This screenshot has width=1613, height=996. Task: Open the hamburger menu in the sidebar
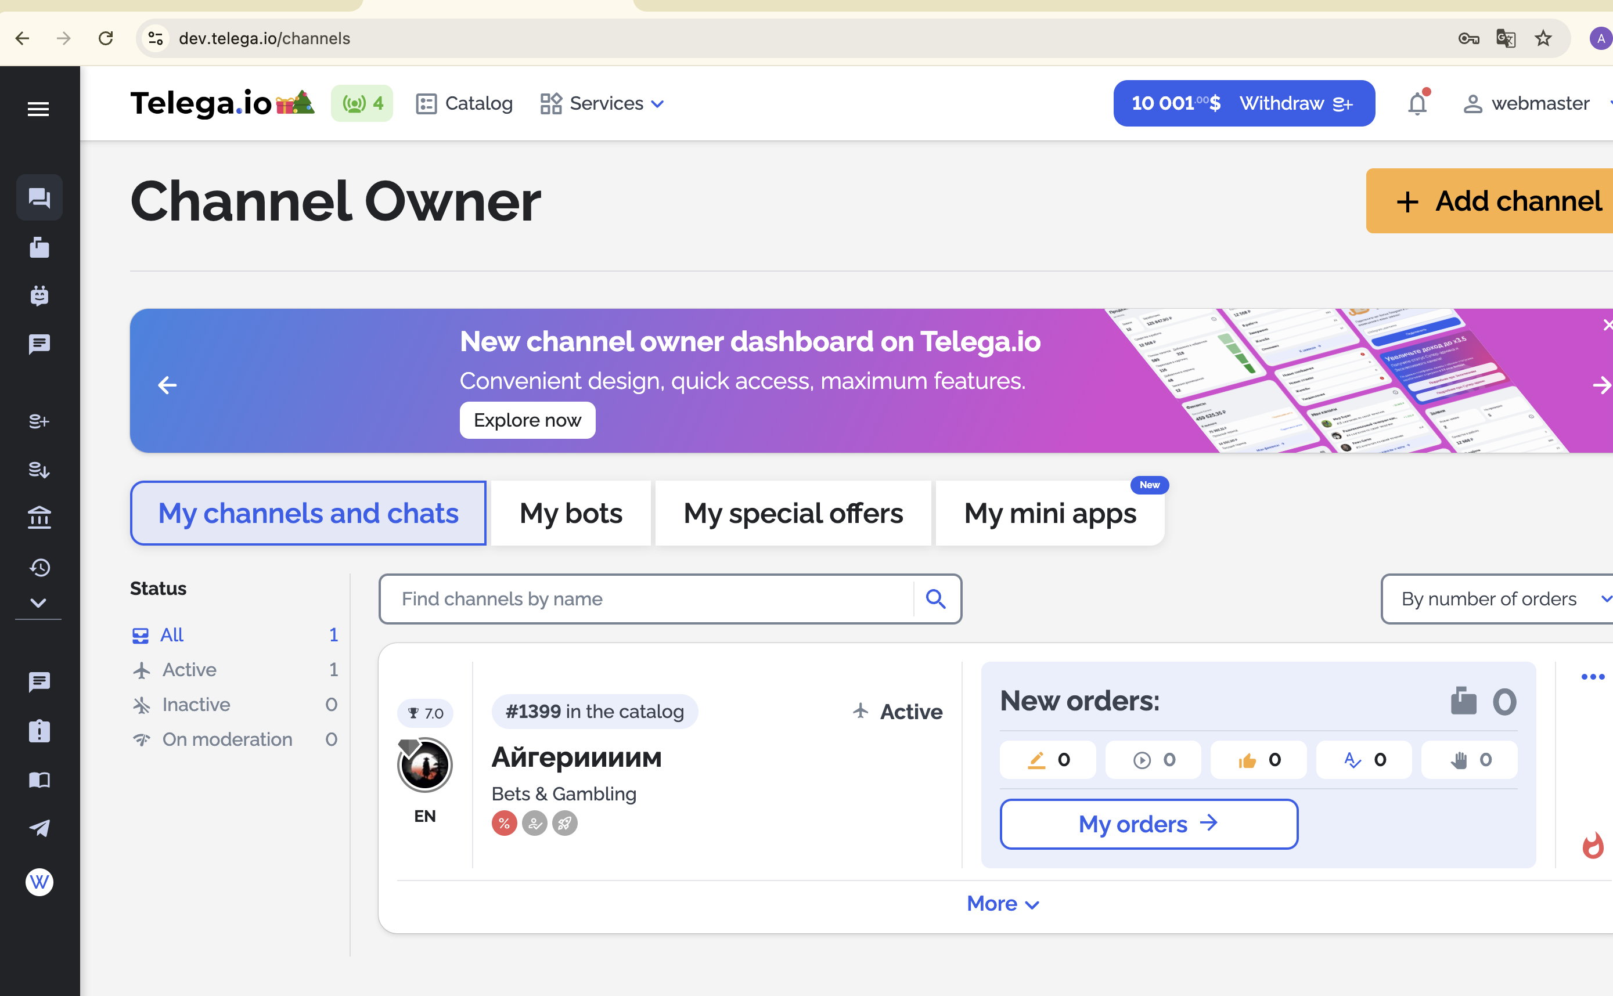[x=38, y=109]
